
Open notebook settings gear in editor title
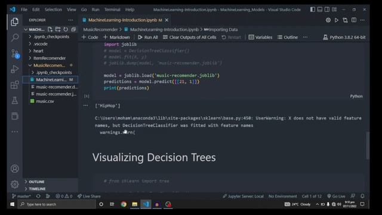pyautogui.click(x=328, y=20)
